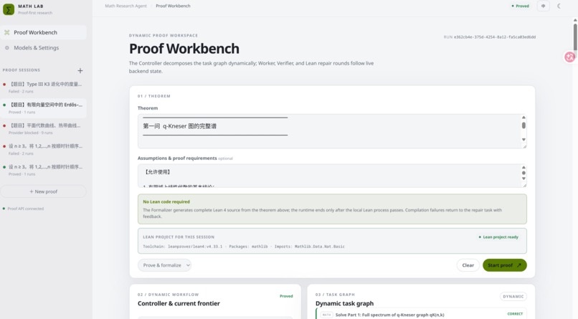The height and width of the screenshot is (319, 578).
Task: Click the Clear button
Action: point(468,265)
